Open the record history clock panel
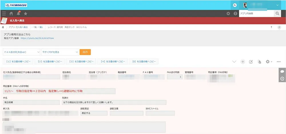Screen dimensions: 286x134 (282, 79)
